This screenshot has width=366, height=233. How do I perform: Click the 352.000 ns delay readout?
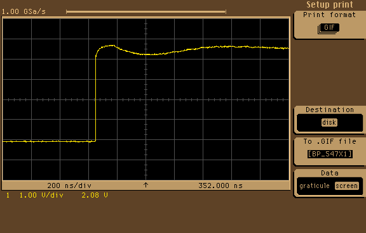coord(220,186)
